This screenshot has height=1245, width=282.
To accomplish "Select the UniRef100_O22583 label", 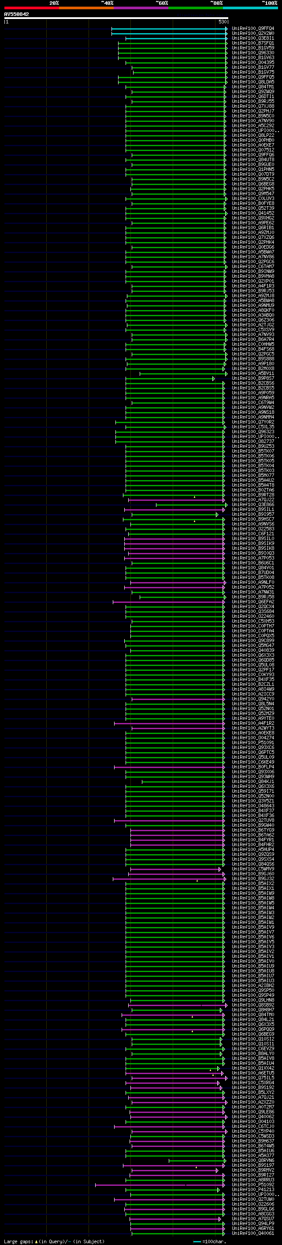I will pos(252,529).
